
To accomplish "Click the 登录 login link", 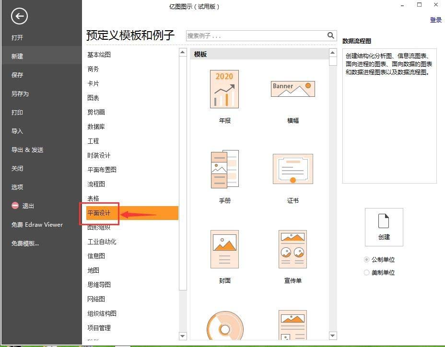I will [x=435, y=20].
